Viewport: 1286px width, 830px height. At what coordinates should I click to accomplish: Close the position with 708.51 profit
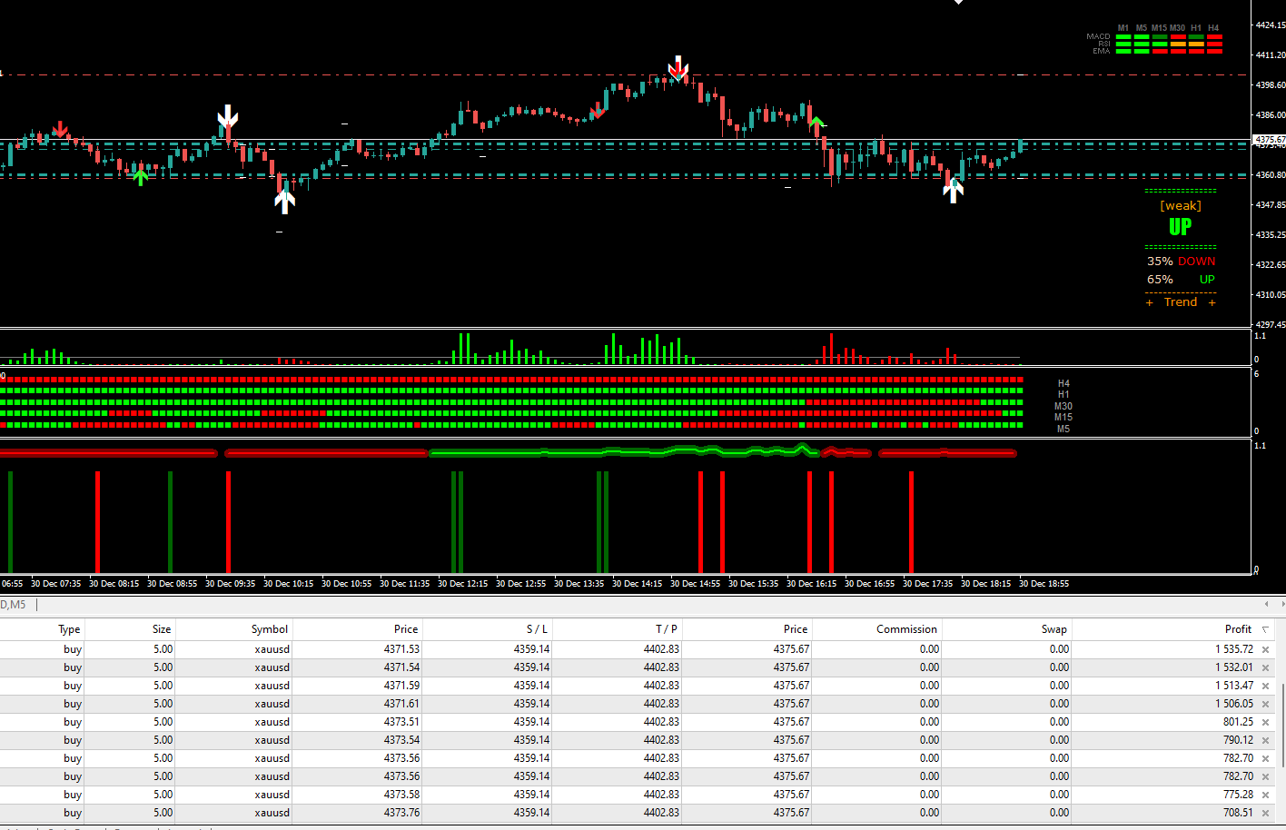[x=1265, y=813]
